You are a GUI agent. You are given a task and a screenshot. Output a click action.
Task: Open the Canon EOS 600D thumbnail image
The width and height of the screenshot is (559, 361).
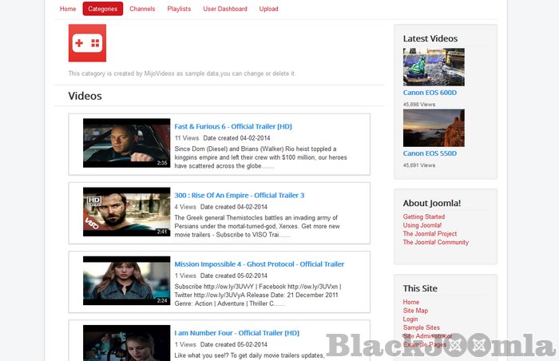pos(434,67)
